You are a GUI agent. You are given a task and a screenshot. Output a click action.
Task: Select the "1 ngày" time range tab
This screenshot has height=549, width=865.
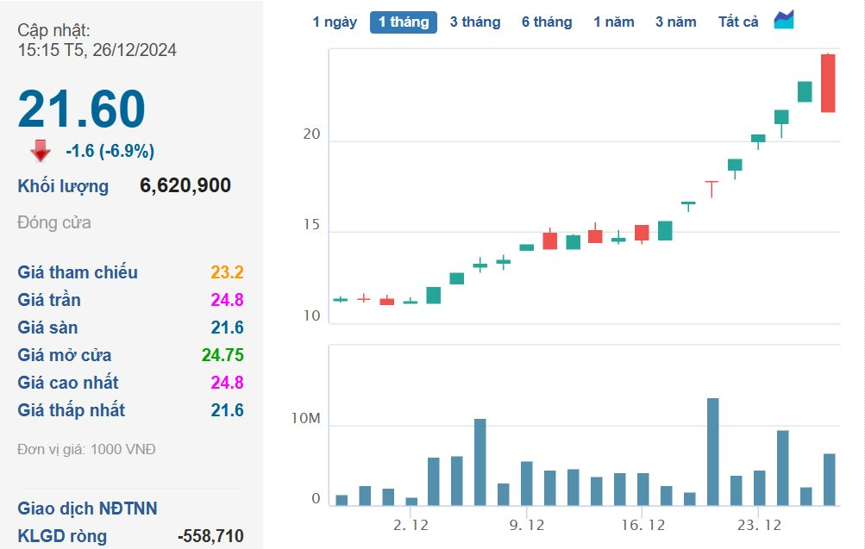335,22
